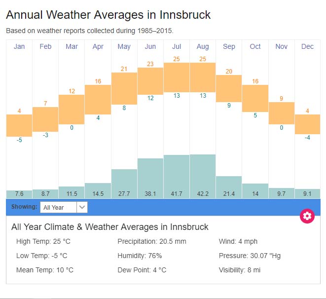Open the Jul month column
This screenshot has height=299, width=326.
[x=177, y=46]
